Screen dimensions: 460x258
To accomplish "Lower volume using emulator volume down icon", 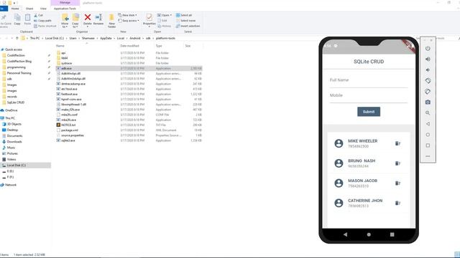I will [x=428, y=70].
